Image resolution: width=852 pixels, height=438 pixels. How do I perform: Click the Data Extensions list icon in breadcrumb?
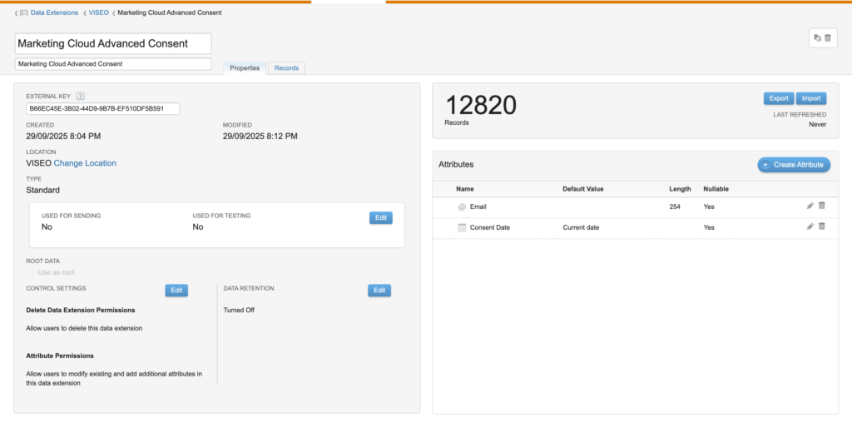click(22, 13)
